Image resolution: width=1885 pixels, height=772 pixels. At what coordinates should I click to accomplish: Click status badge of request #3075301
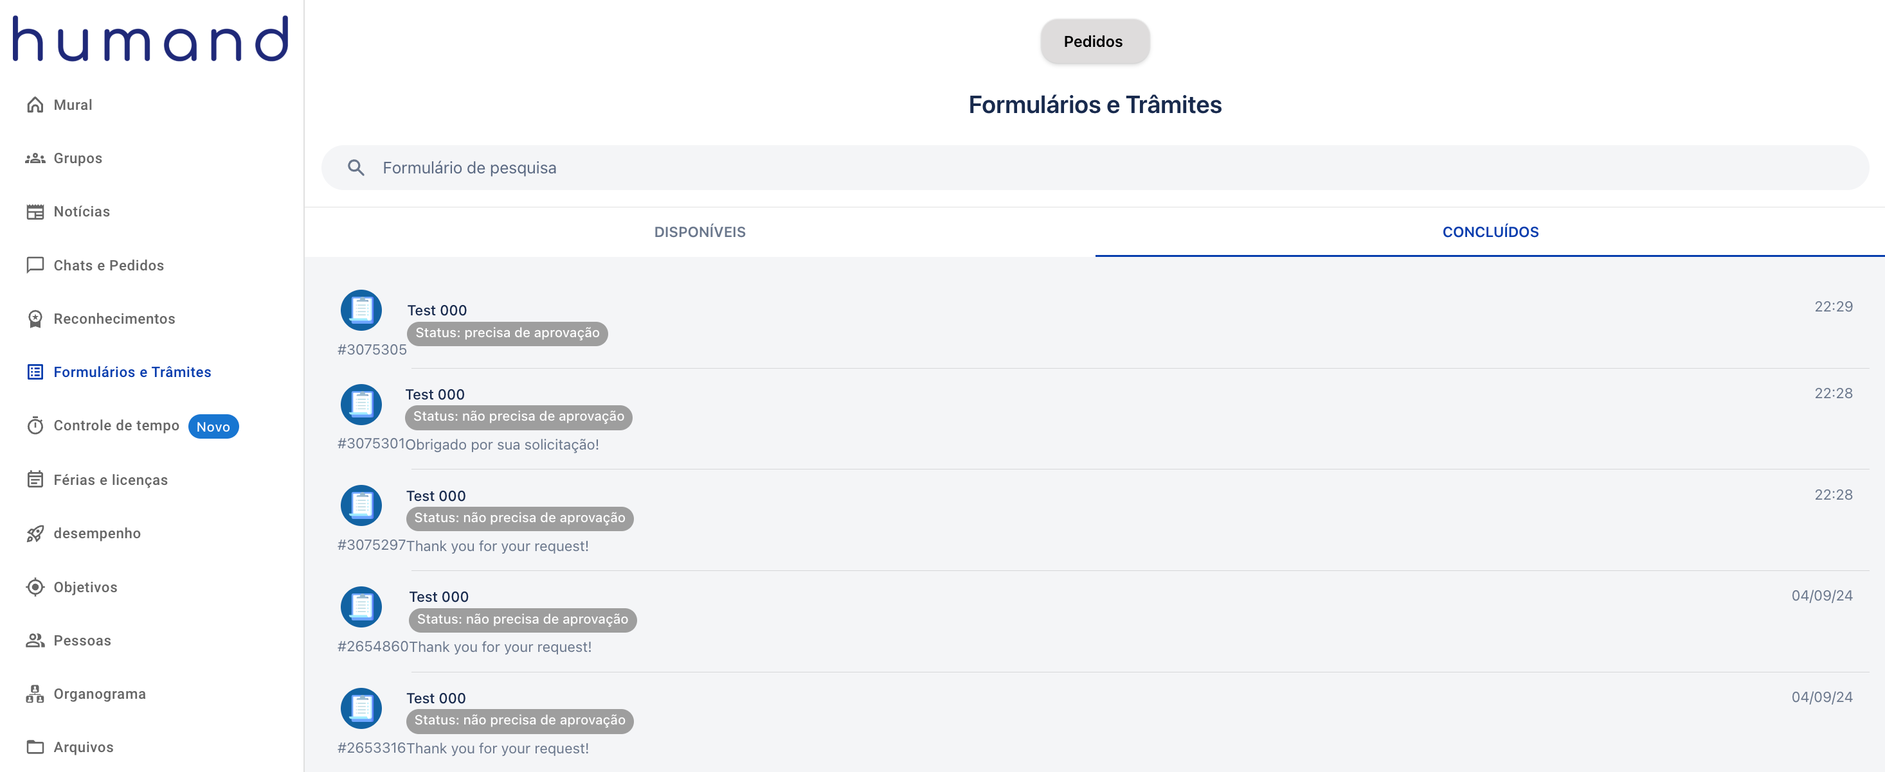pos(518,417)
